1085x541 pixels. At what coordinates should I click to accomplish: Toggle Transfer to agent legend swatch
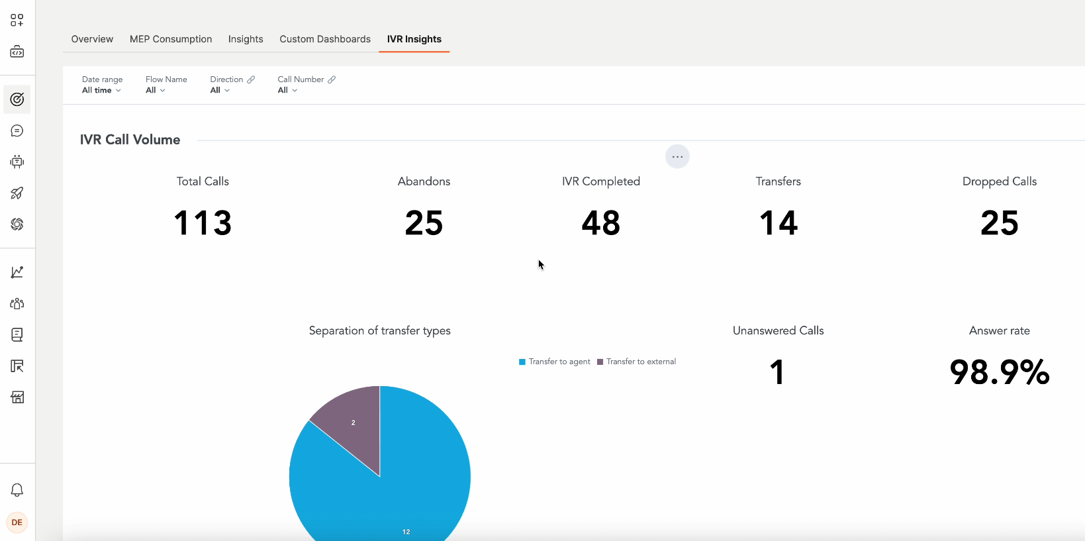click(522, 362)
